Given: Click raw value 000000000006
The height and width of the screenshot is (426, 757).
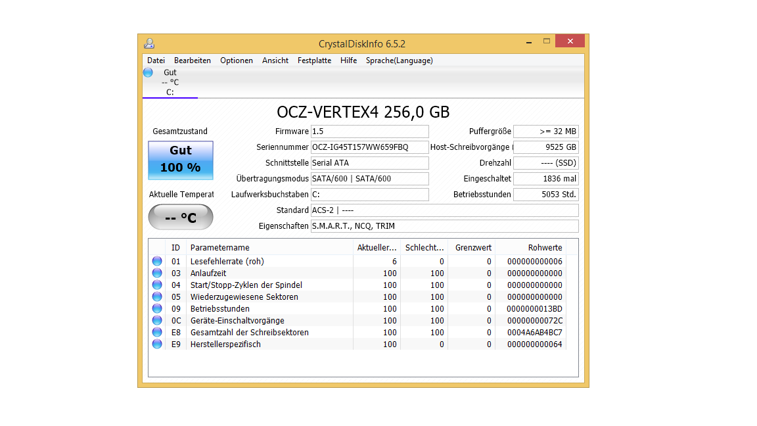Looking at the screenshot, I should pyautogui.click(x=534, y=261).
